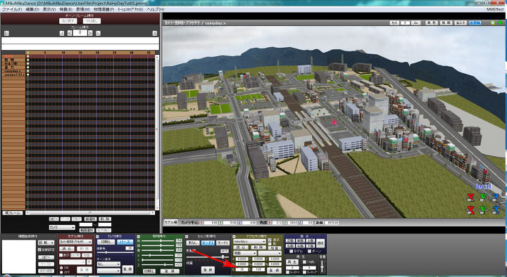Screen dimensions: 507x277
Task: Toggle the accessory 表示 display checkbox
Action: point(270,240)
